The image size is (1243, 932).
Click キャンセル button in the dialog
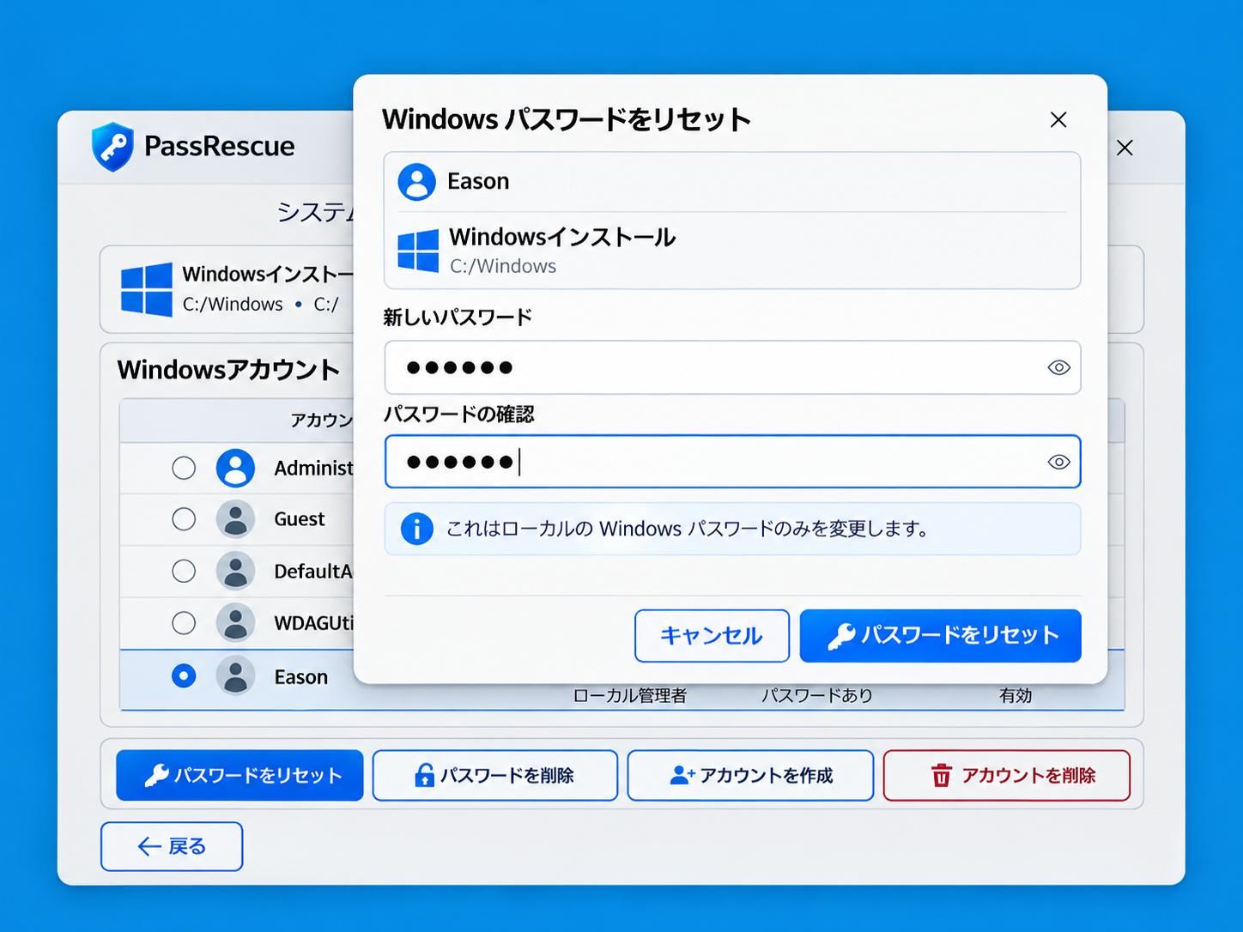pos(712,636)
